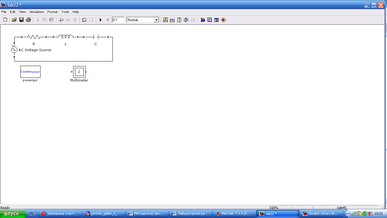Switch to the 'Лабораторная ра...' taskbar window
The image size is (387, 218).
tap(191, 213)
